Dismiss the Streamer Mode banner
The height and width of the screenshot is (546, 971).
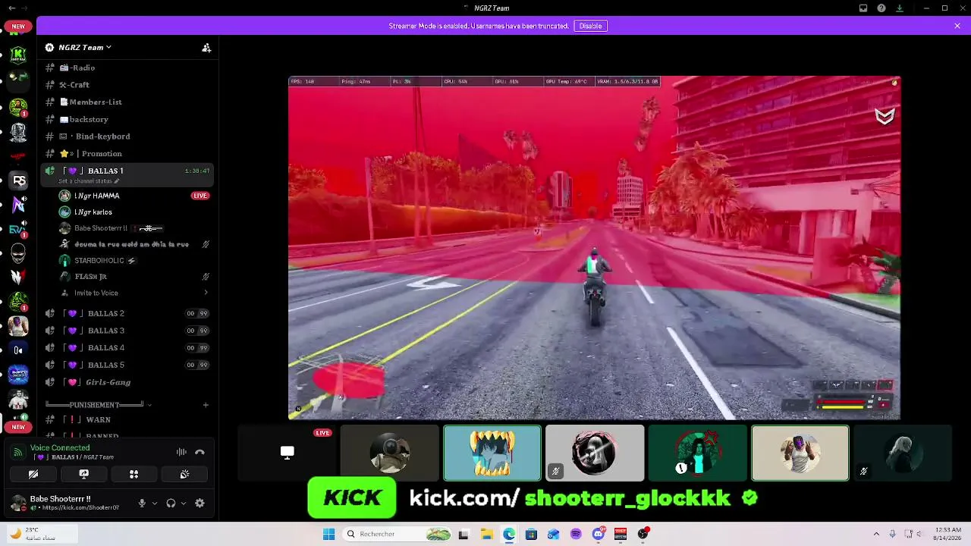pos(957,26)
